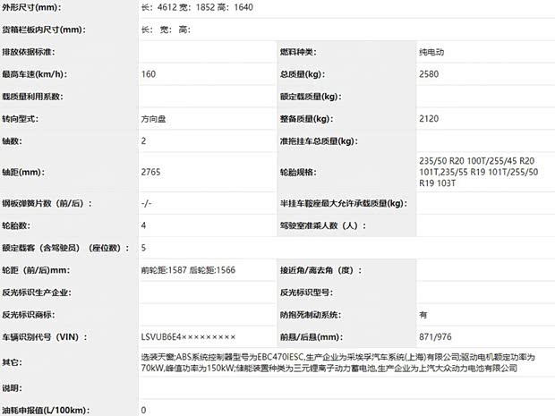Click the 说明 label

pos(12,388)
